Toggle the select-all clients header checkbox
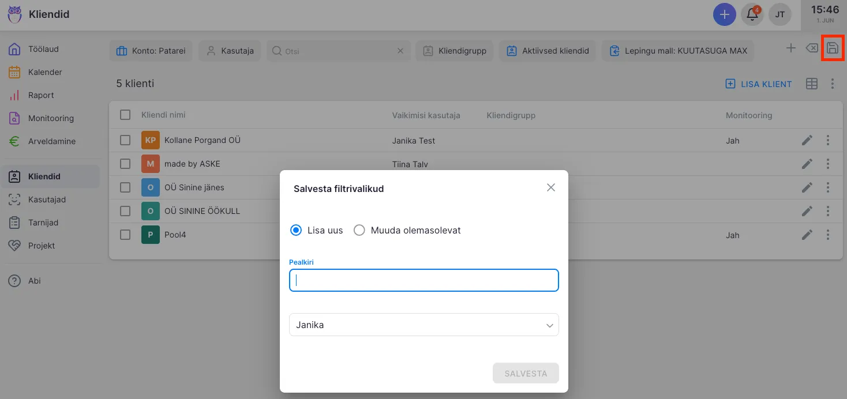Screen dimensions: 847x399 click(x=125, y=115)
